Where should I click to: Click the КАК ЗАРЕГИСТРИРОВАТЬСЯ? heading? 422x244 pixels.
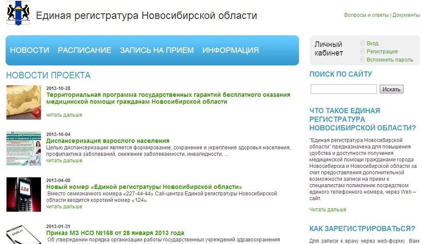click(x=362, y=229)
